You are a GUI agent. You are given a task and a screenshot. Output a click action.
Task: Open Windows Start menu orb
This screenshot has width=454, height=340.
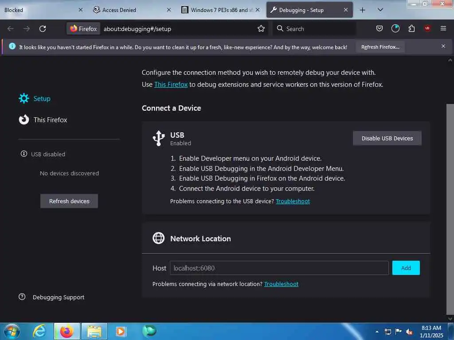point(12,331)
